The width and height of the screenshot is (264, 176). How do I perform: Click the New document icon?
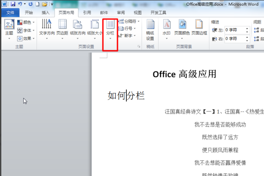pyautogui.click(x=37, y=4)
